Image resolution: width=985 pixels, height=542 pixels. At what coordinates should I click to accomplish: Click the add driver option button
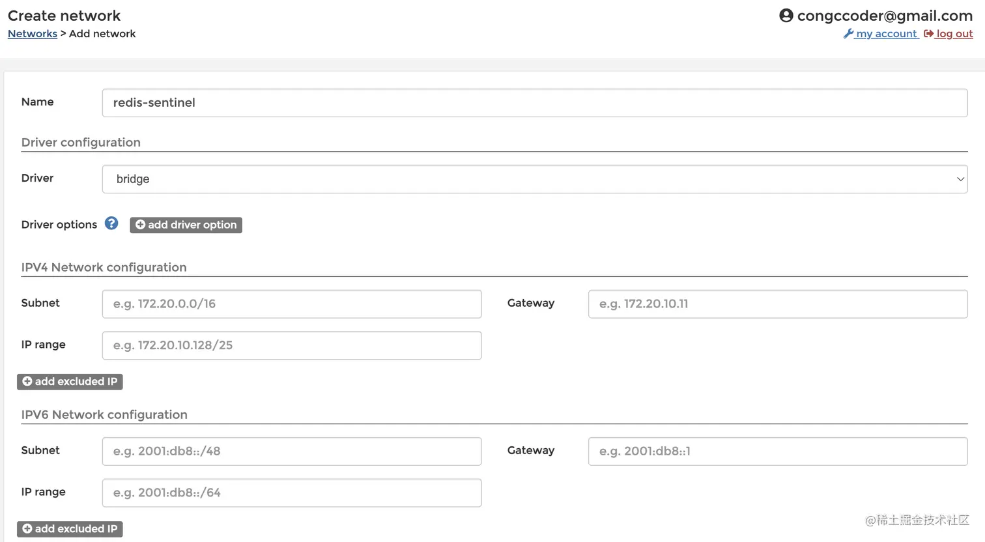(x=186, y=225)
